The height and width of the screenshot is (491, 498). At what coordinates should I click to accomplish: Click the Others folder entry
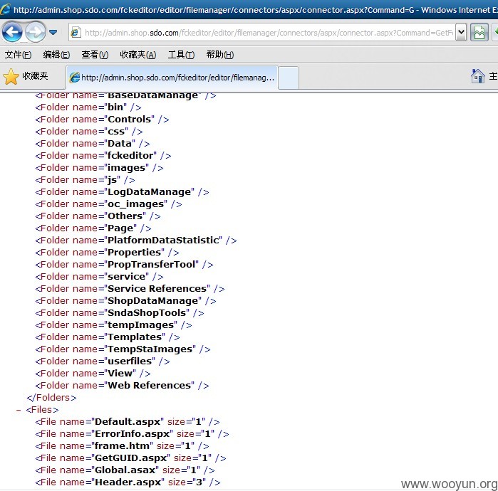coord(98,216)
